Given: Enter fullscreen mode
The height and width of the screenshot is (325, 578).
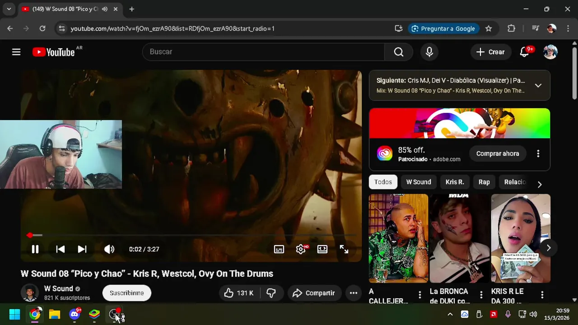Looking at the screenshot, I should click(344, 249).
